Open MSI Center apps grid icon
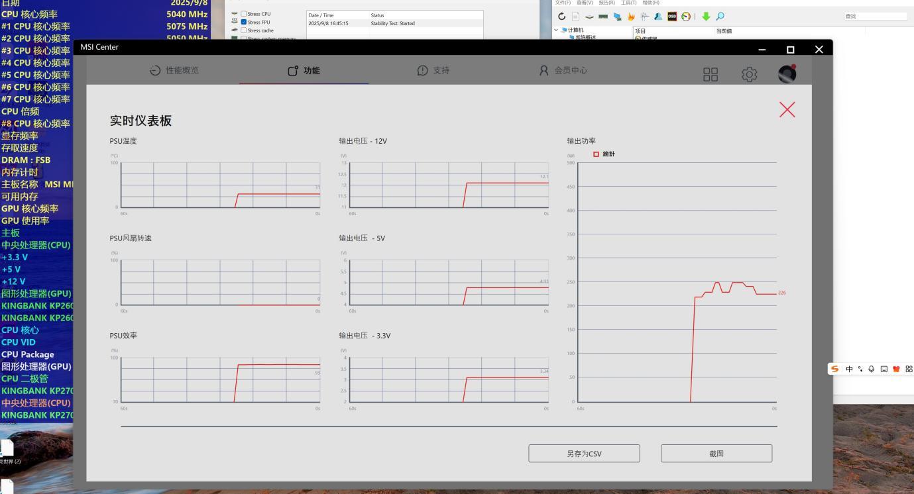This screenshot has width=914, height=494. click(711, 75)
